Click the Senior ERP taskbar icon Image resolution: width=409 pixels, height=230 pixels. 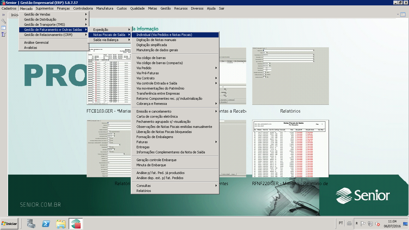tap(76, 223)
